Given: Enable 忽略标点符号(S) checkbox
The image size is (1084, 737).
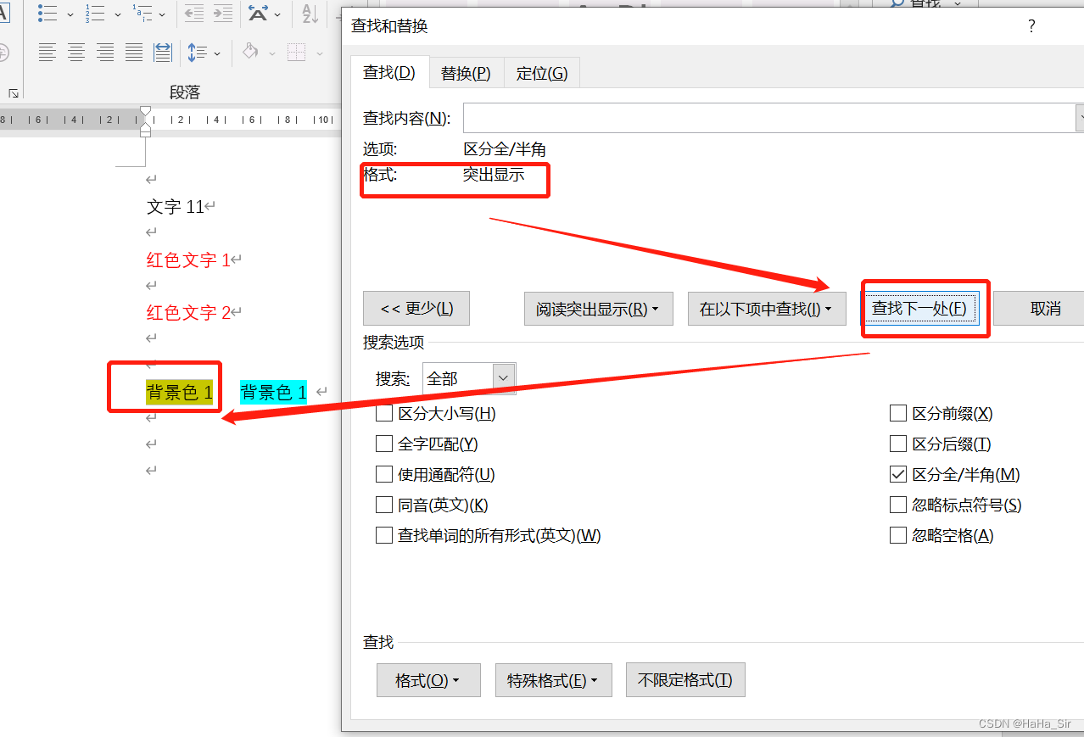Looking at the screenshot, I should tap(898, 505).
